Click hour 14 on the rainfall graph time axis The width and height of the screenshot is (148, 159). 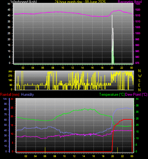pyautogui.click(x=84, y=156)
